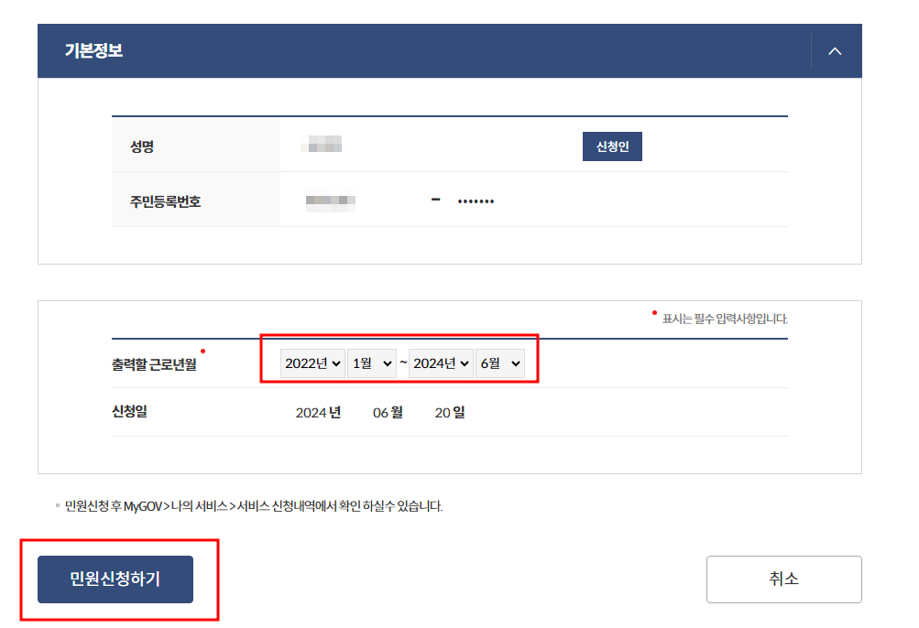Select the 신청인 applicant badge
This screenshot has width=919, height=628.
click(x=611, y=146)
